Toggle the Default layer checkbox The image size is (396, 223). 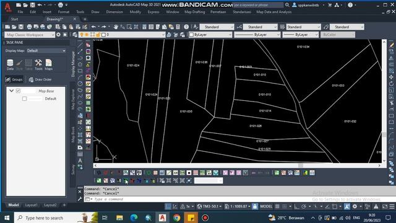coord(24,98)
